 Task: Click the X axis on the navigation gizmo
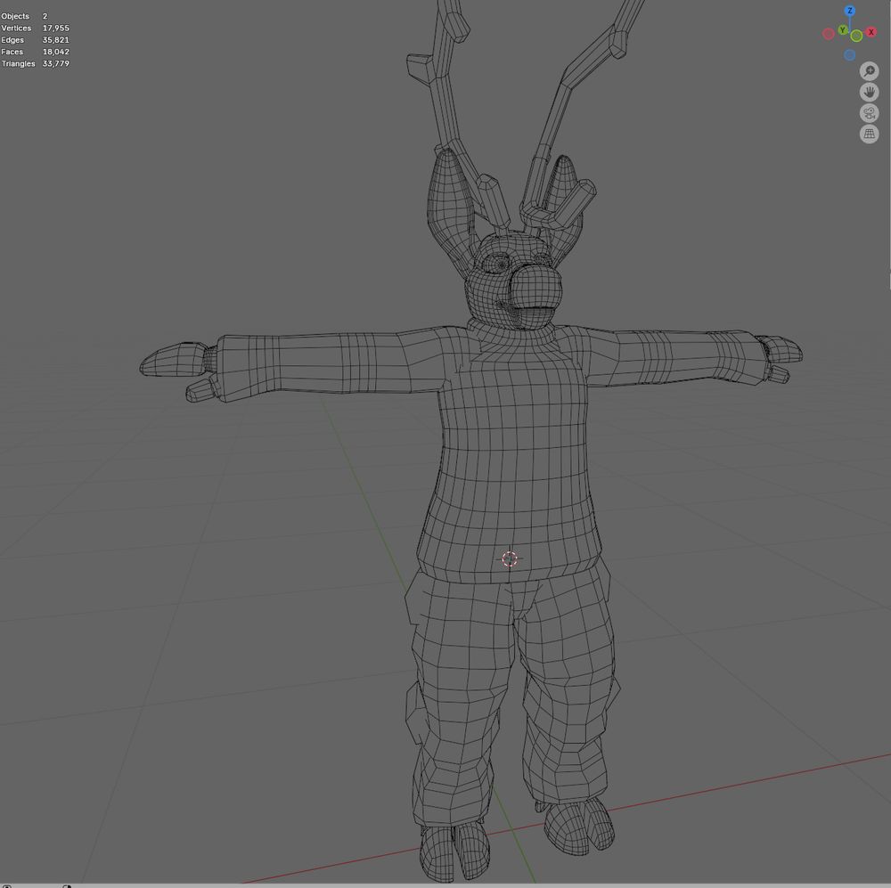tap(871, 32)
